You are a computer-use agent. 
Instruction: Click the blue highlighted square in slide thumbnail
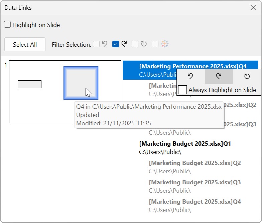(x=81, y=83)
